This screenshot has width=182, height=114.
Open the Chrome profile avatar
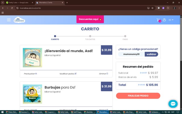[x=175, y=8]
